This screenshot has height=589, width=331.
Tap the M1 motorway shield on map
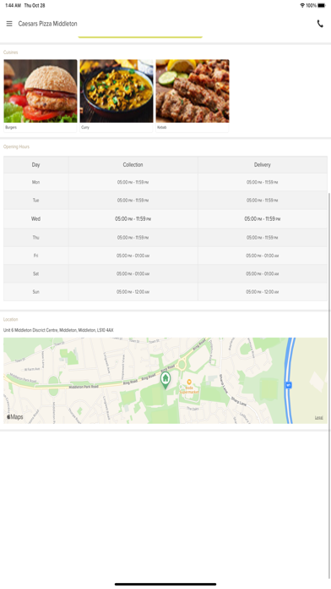tap(288, 385)
